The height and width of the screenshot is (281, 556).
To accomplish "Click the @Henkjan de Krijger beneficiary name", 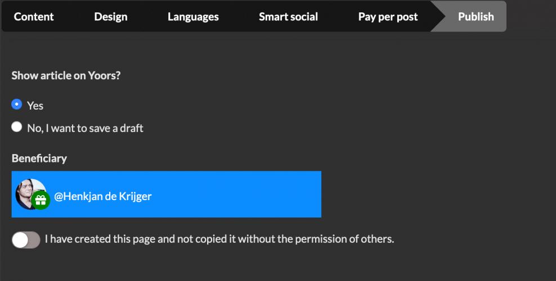I will 103,197.
